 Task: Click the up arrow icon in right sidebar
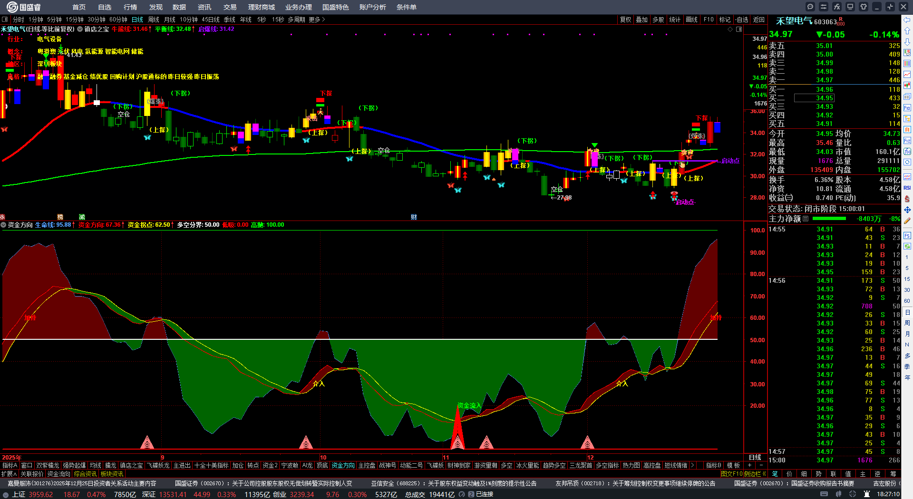[907, 30]
